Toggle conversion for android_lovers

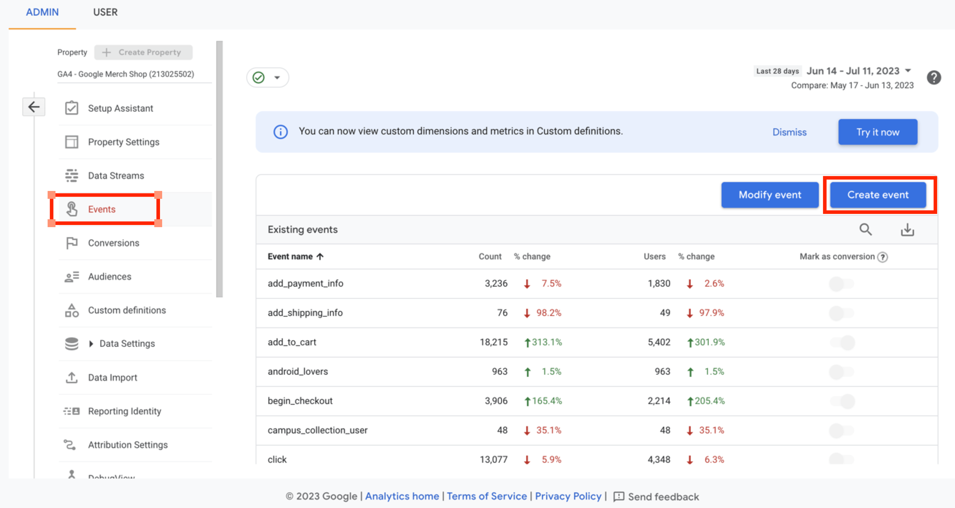[x=842, y=372]
